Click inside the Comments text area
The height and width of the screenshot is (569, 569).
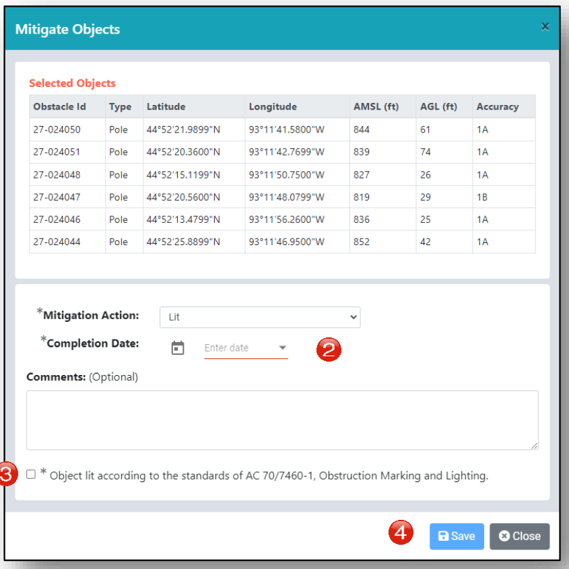coord(282,420)
